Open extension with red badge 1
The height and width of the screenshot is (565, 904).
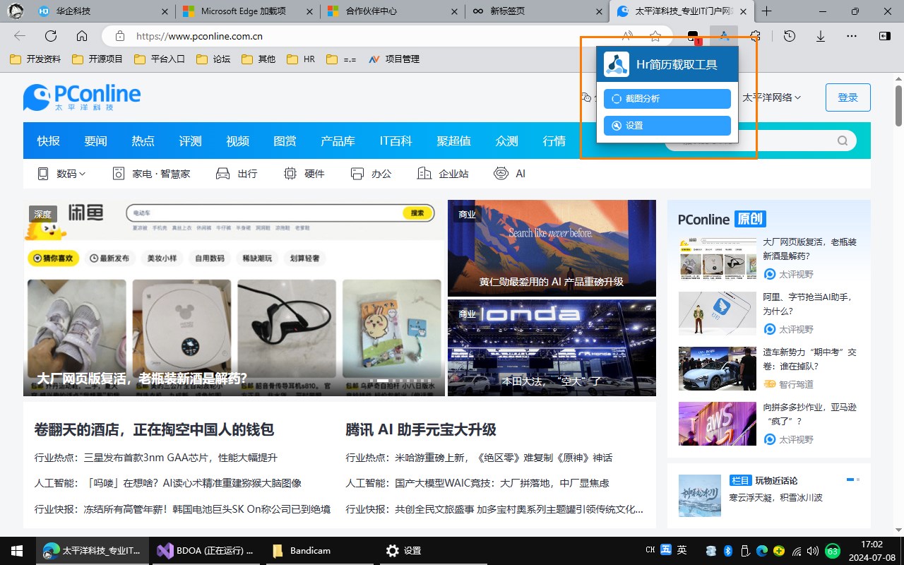[693, 37]
